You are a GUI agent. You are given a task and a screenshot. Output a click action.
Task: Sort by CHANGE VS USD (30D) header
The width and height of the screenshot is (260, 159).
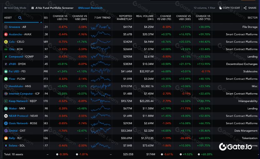click(x=183, y=17)
